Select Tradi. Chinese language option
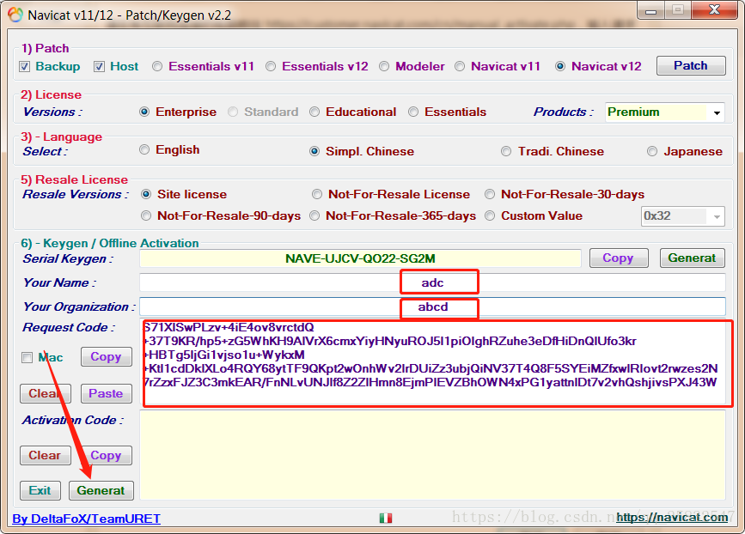 pos(506,151)
